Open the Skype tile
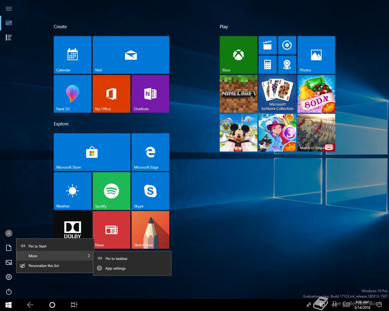Screen dimensions: 389x311 tap(150, 191)
